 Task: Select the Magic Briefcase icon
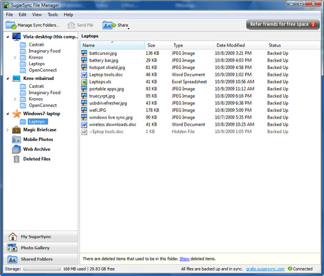pos(17,130)
